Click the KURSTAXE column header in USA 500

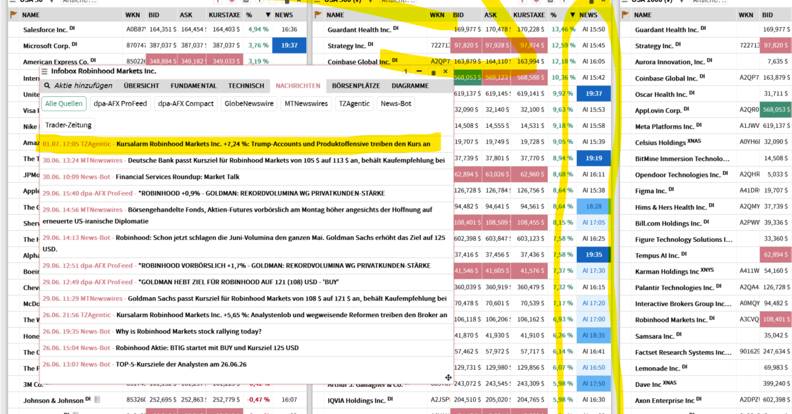pos(529,15)
